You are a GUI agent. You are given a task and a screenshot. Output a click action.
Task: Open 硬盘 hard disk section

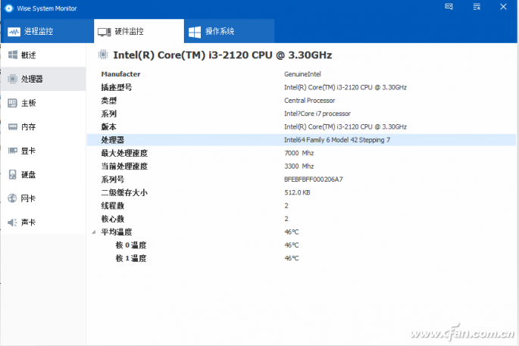point(43,175)
